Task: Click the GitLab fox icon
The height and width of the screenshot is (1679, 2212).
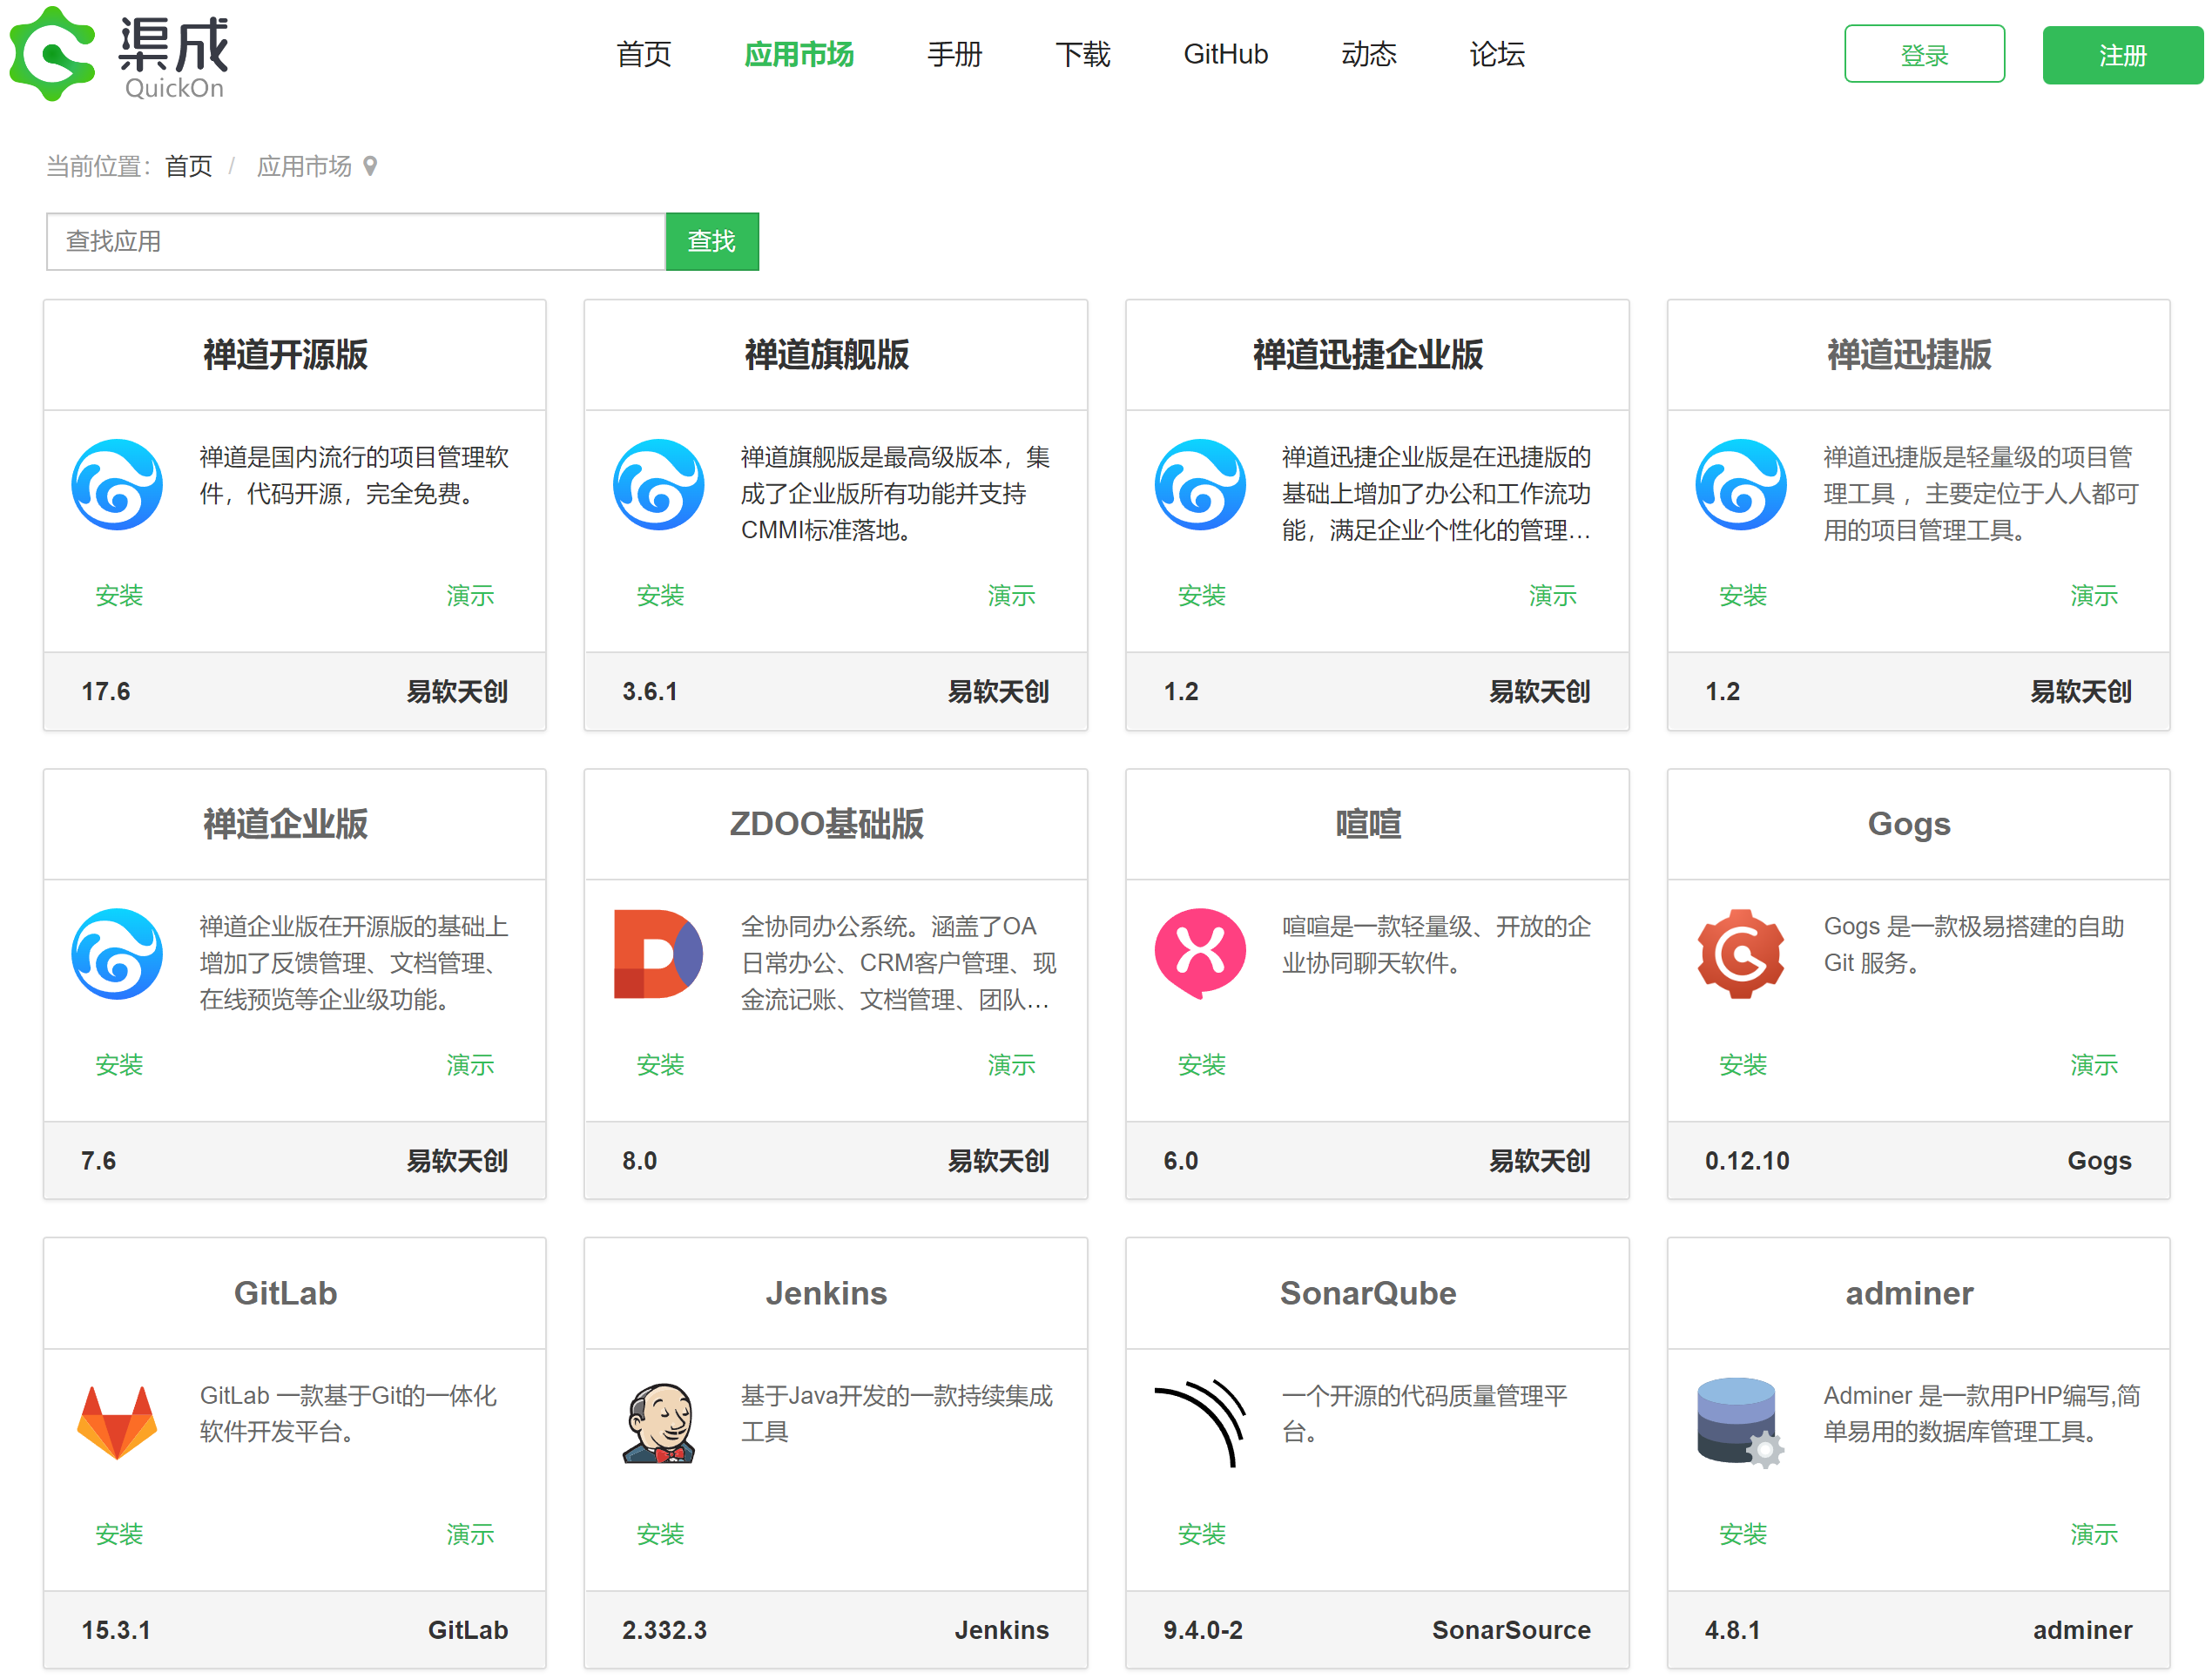Action: pos(117,1423)
